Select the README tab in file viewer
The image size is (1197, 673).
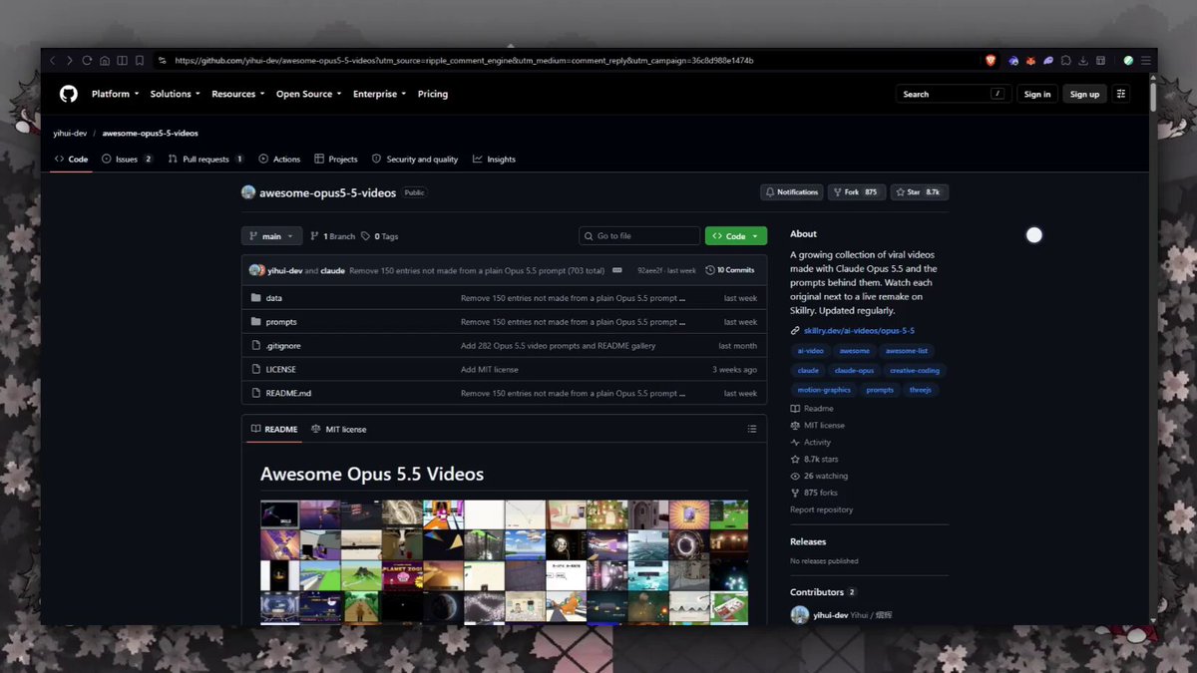pos(274,430)
